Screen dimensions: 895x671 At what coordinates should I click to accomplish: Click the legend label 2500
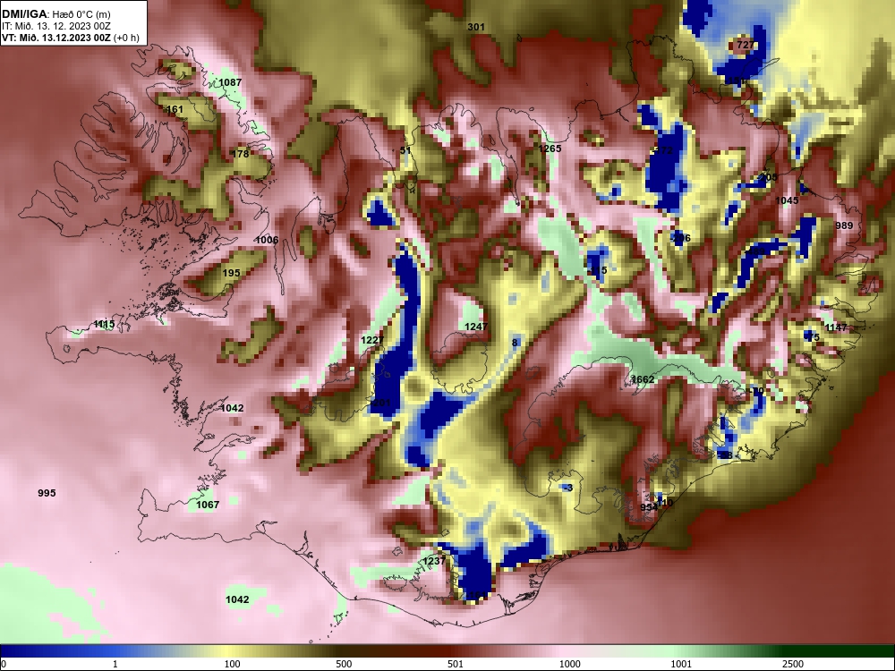(793, 664)
